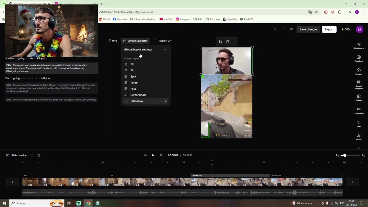368x207 pixels.
Task: Redo the last undone edit
Action: (x=283, y=29)
